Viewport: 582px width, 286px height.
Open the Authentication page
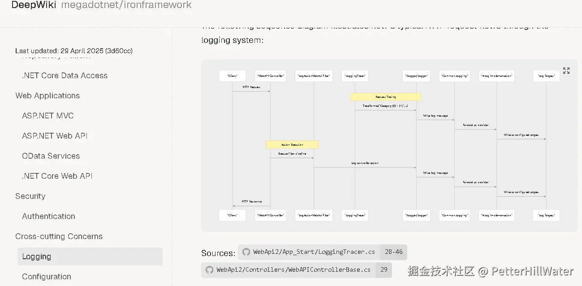pyautogui.click(x=48, y=216)
